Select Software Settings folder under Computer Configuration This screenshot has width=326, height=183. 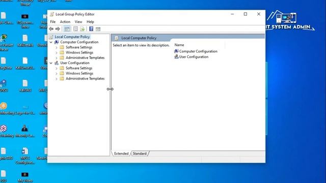(x=79, y=47)
